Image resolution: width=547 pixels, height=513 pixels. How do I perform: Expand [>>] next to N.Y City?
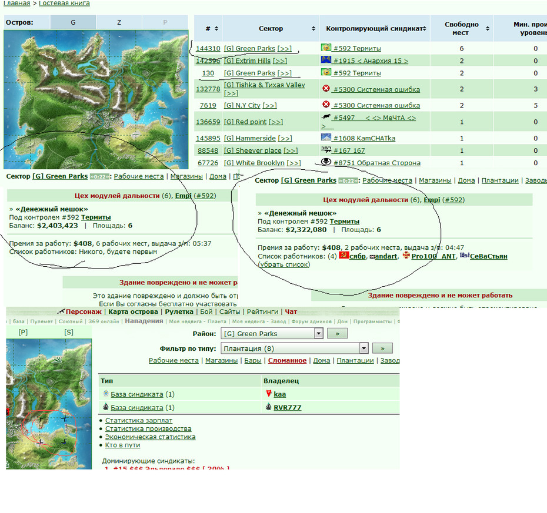coord(269,105)
